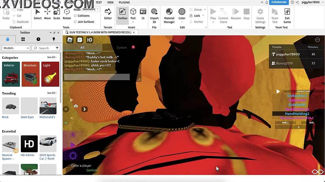This screenshot has width=325, height=182.
Task: Open the Material Manager
Action: coord(169,16)
